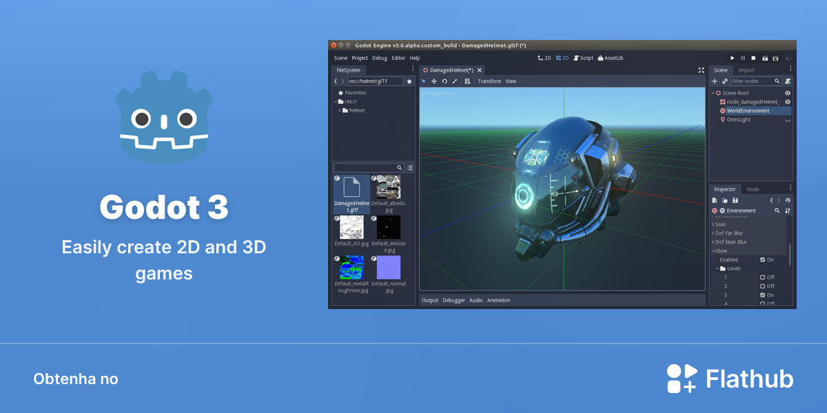Stop the running scene
Viewport: 827px width, 413px height.
pyautogui.click(x=753, y=59)
